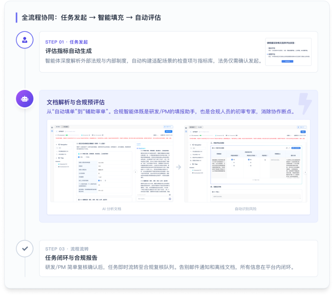Collapse Filter section in AI 分析文档 screenshot
334x297 pixels.
(x=56, y=158)
